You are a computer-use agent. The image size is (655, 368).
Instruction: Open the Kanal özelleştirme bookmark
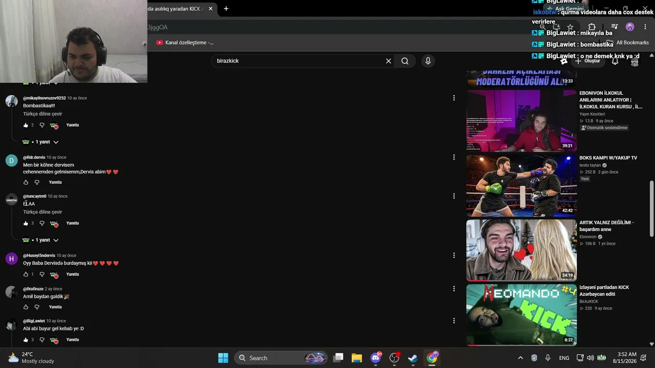(x=185, y=42)
